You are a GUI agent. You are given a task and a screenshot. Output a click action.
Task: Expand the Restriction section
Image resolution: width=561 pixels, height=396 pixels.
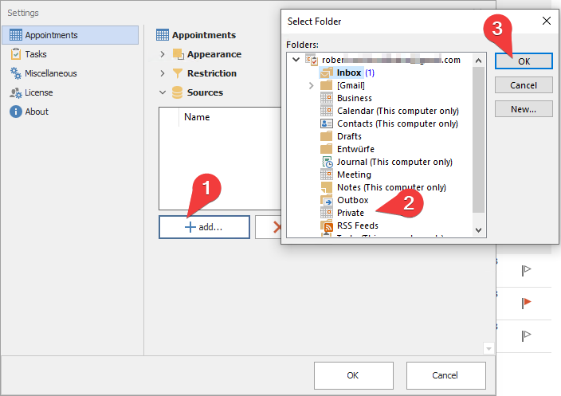click(x=163, y=73)
